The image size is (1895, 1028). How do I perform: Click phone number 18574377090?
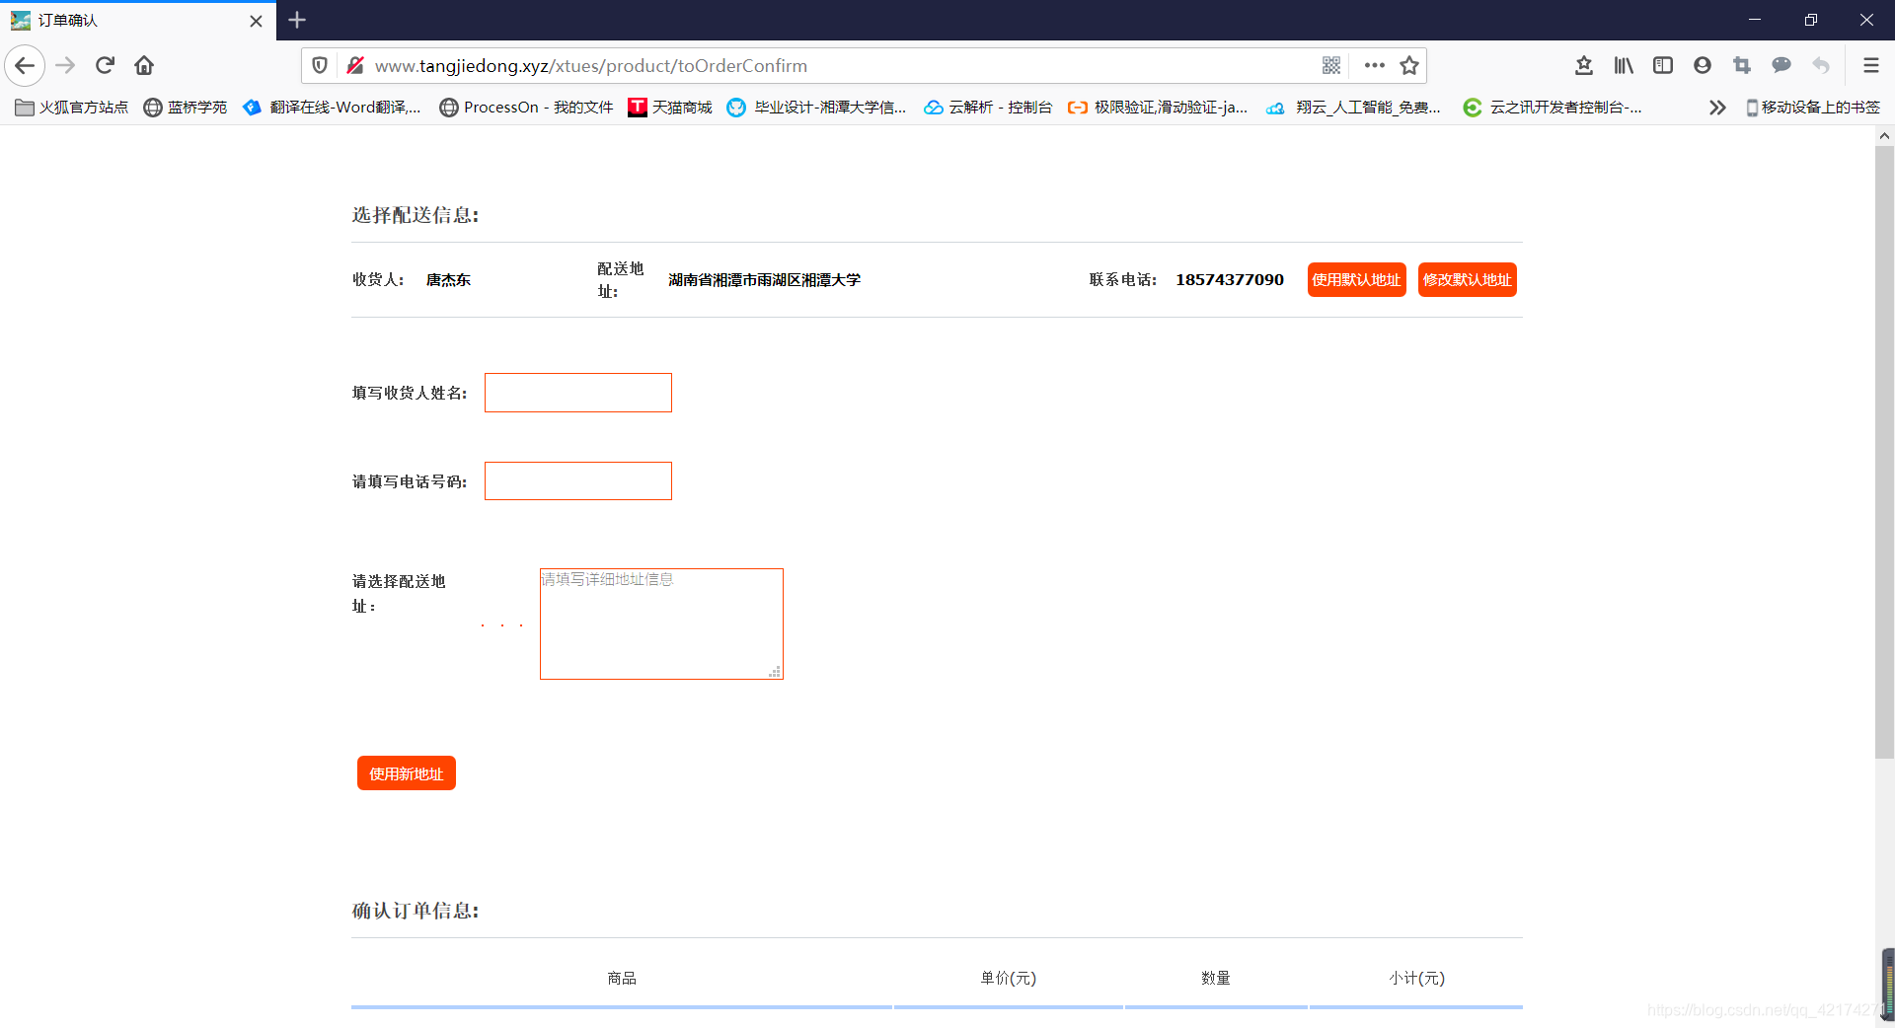pos(1230,280)
